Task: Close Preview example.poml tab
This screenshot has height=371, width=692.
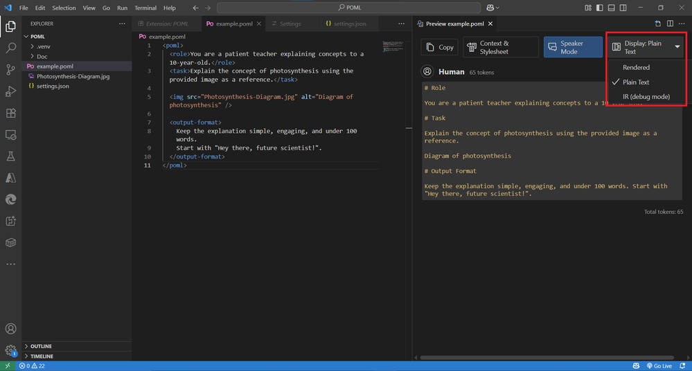Action: tap(490, 24)
